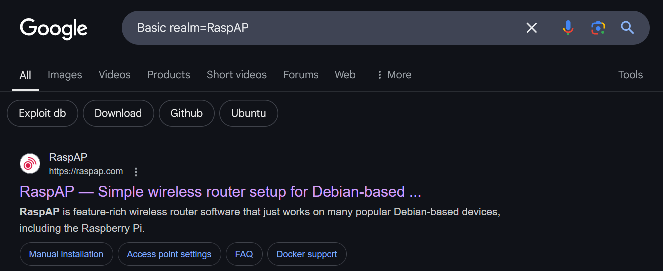Select the All results tab
This screenshot has width=663, height=271.
[x=25, y=75]
